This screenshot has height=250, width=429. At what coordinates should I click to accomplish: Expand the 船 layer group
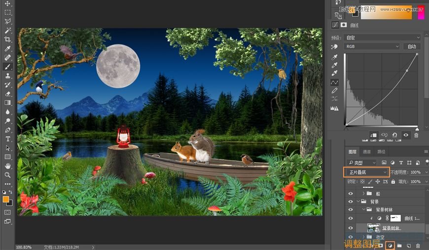pos(363,194)
